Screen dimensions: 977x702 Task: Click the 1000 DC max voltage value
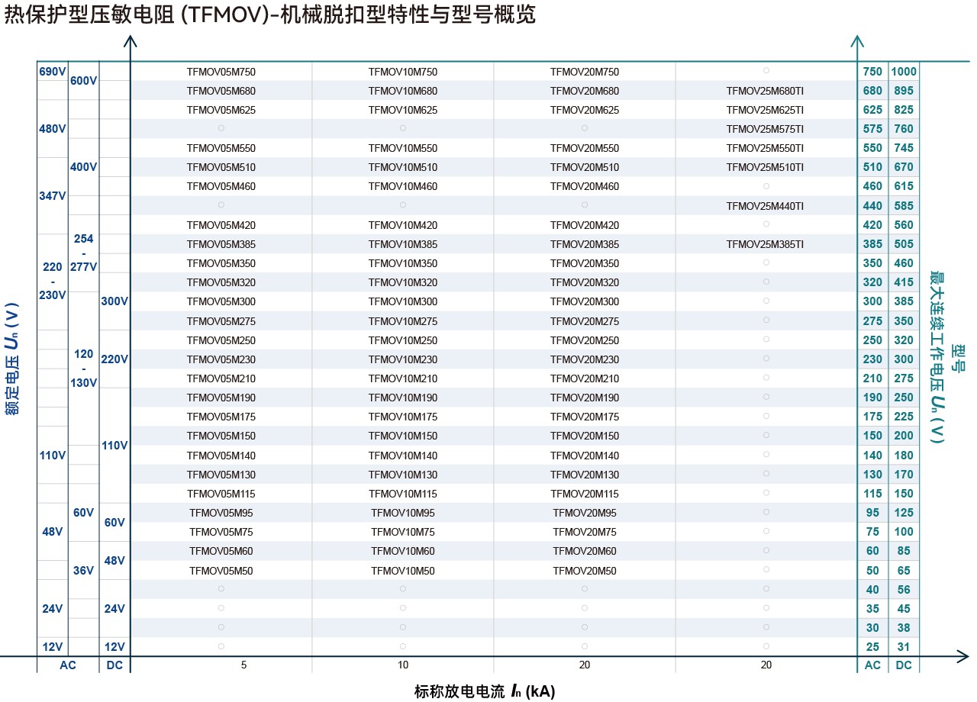tap(903, 72)
